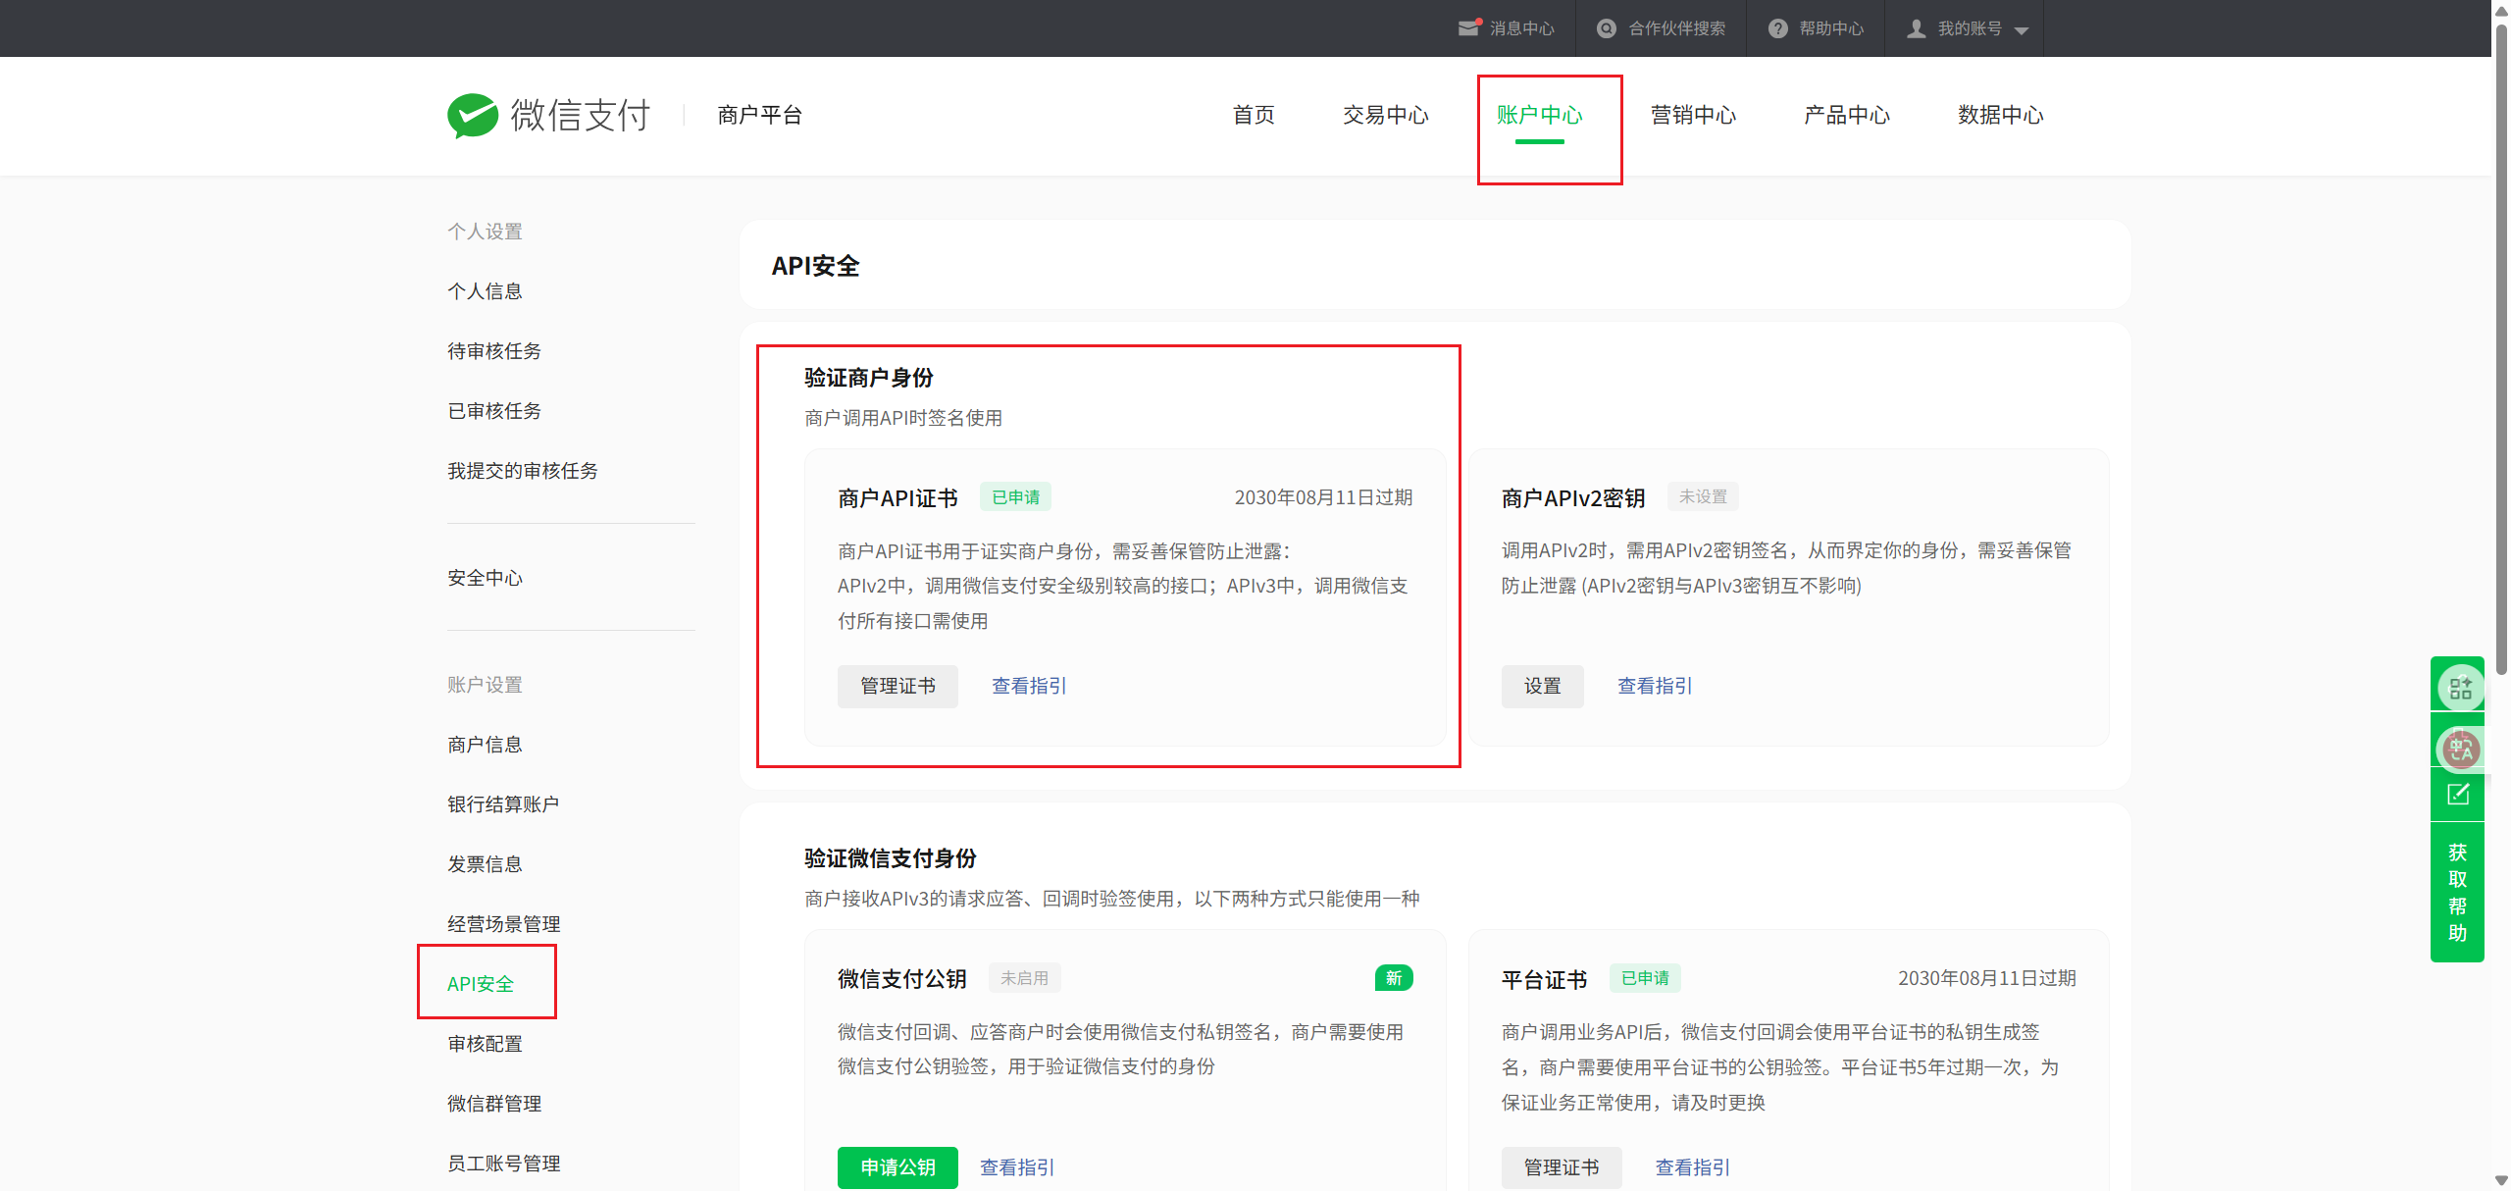Click the floating apps grid icon
The image size is (2511, 1191).
tap(2459, 688)
